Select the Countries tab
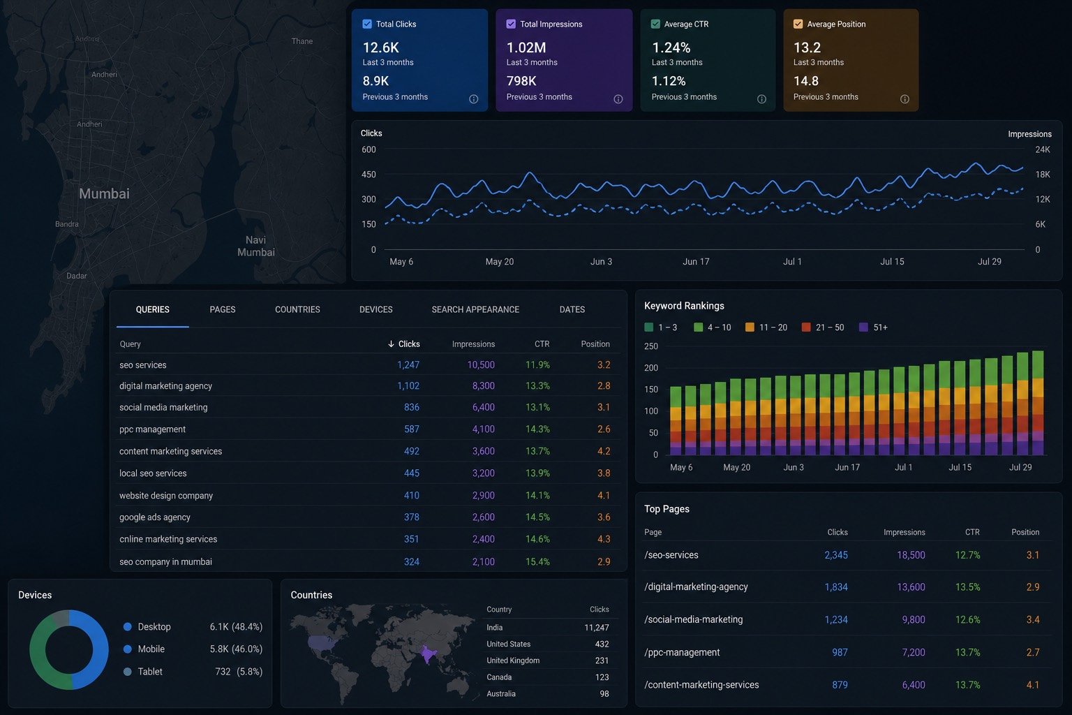The image size is (1072, 715). [297, 309]
